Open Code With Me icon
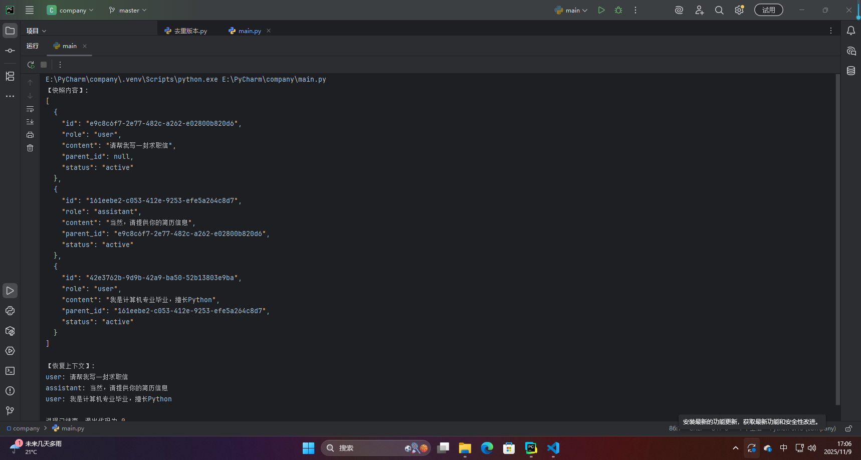 [x=700, y=10]
